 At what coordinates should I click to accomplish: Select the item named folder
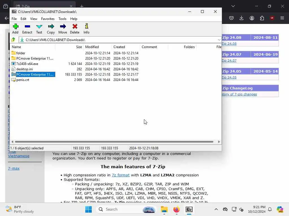pyautogui.click(x=21, y=53)
